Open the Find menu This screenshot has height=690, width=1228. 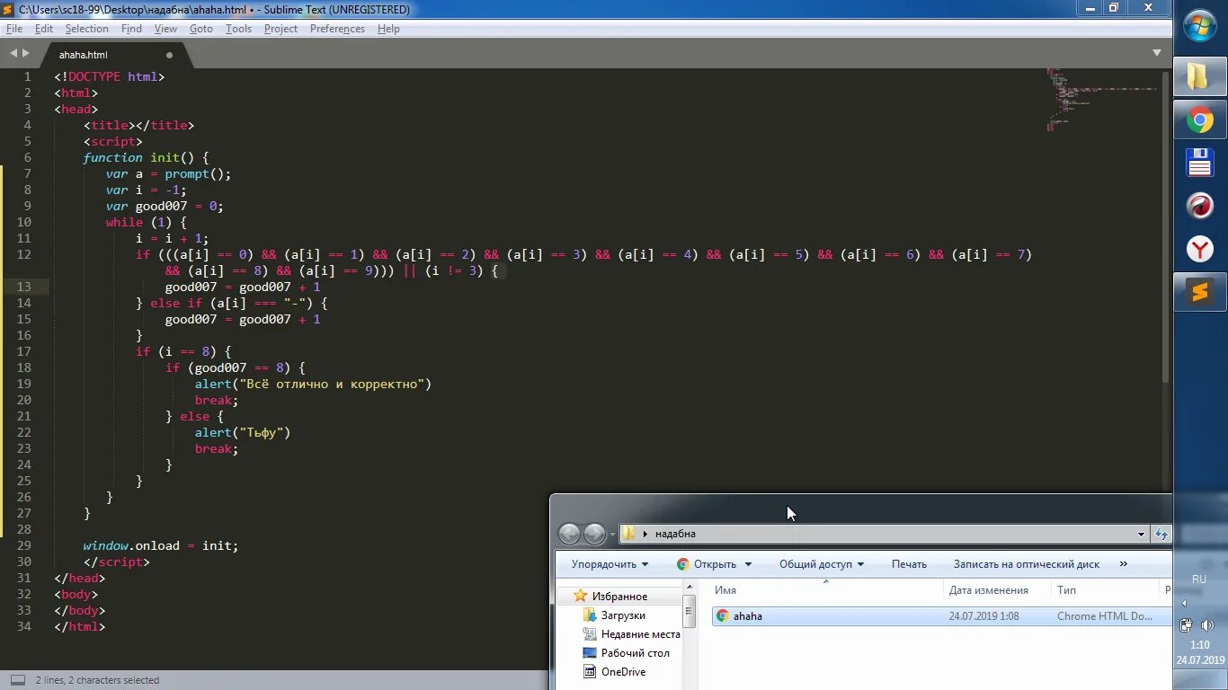pyautogui.click(x=131, y=29)
